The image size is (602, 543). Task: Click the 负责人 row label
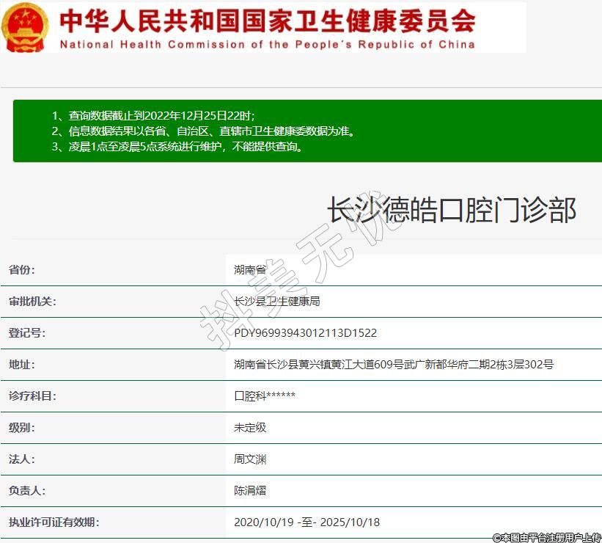coord(27,491)
